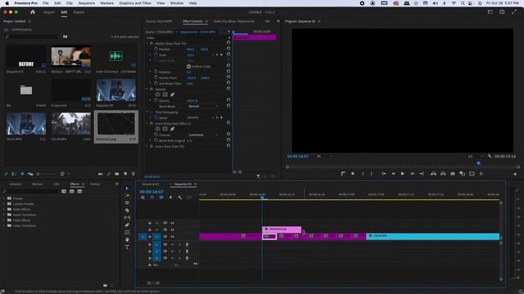Screen dimensions: 524x294
Task: Click the Add Marker icon in timeline
Action: click(171, 198)
